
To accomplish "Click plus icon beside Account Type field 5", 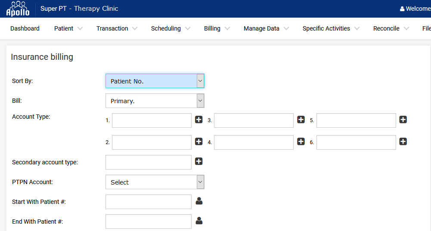I will (x=403, y=120).
